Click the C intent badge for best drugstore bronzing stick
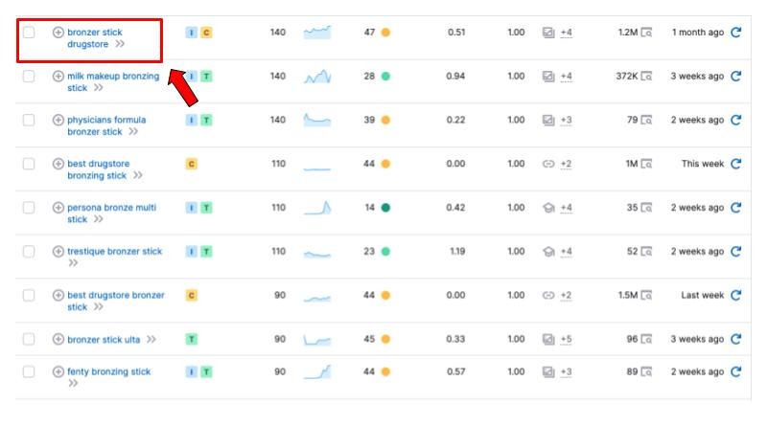 tap(191, 164)
